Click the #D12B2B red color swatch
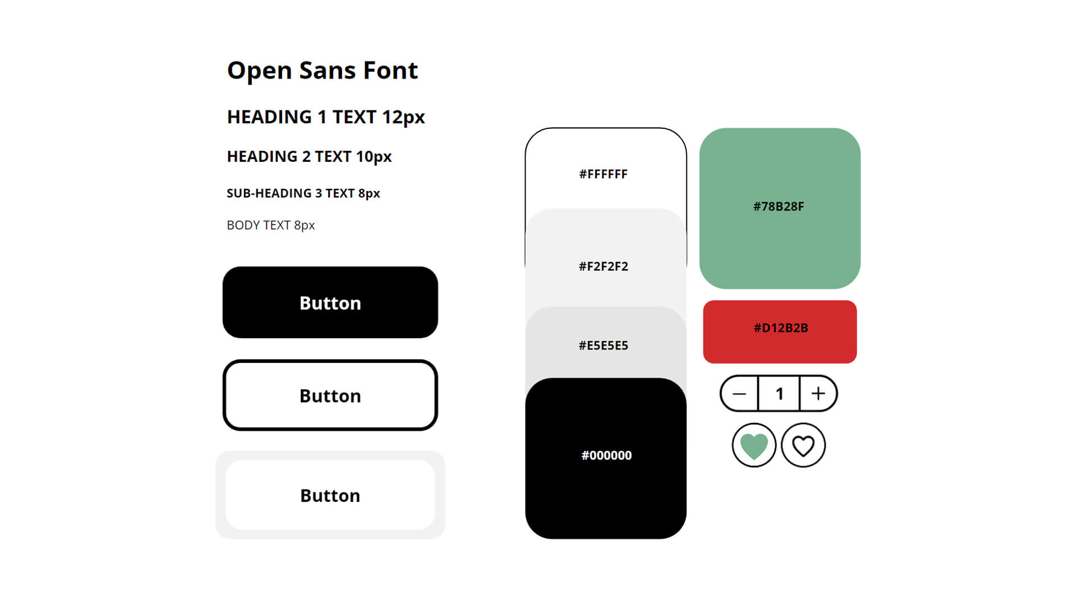 780,330
